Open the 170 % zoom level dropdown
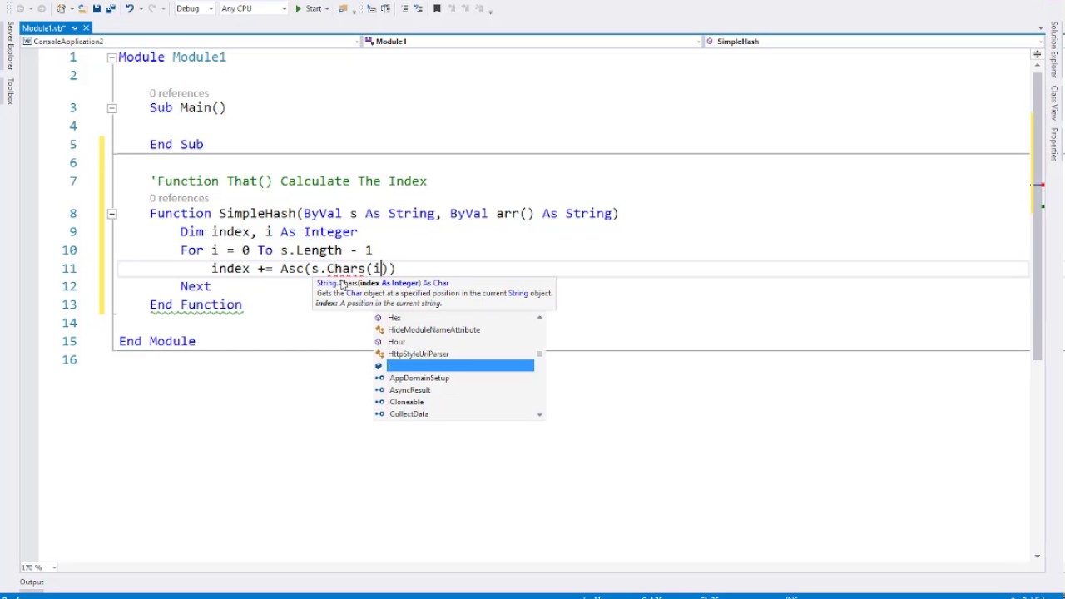Viewport: 1065px width, 599px height. [38, 567]
